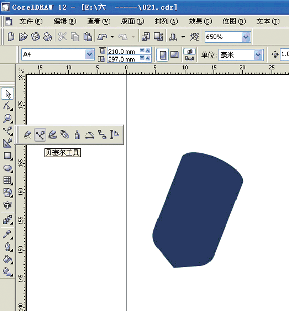Select the Bezier tool in flyout
This screenshot has width=289, height=311.
[x=40, y=135]
